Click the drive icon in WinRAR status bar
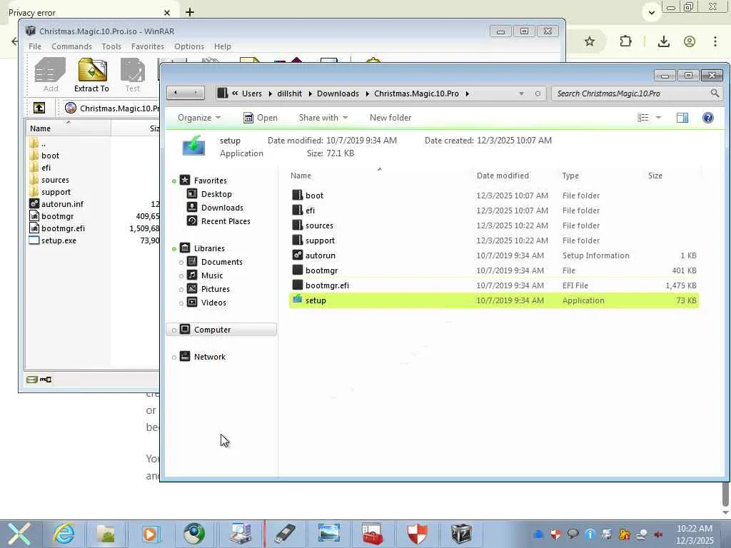 click(31, 380)
